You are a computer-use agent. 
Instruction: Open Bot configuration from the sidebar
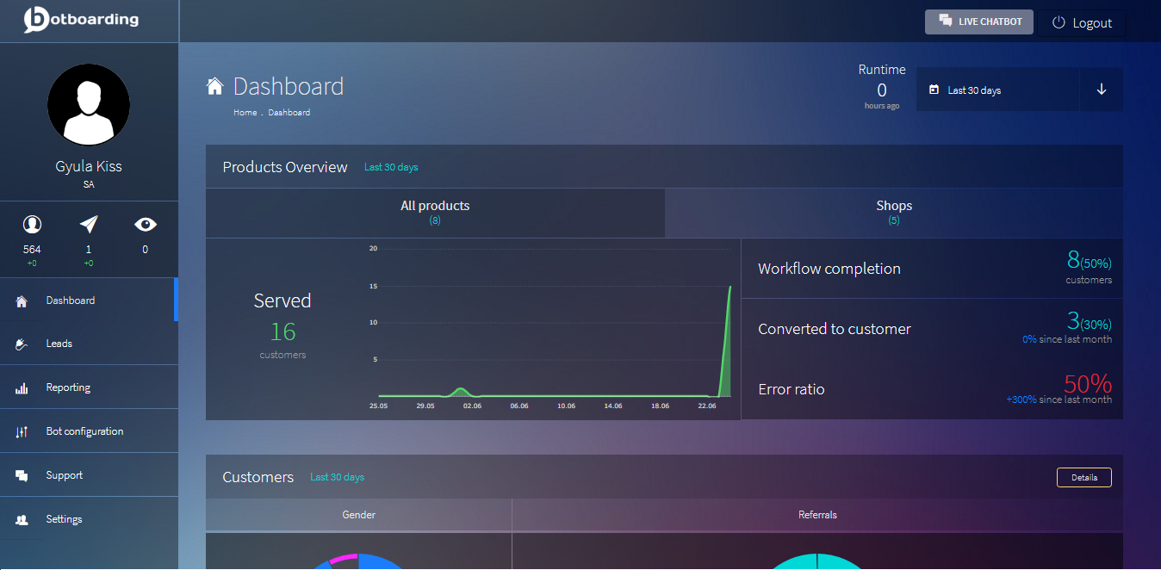[89, 431]
